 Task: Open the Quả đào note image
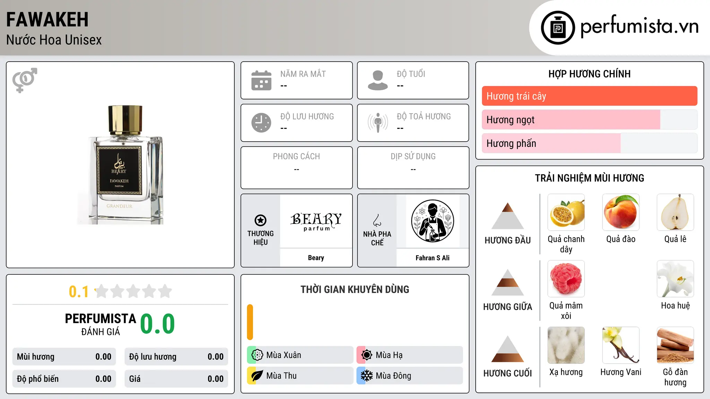[621, 212]
